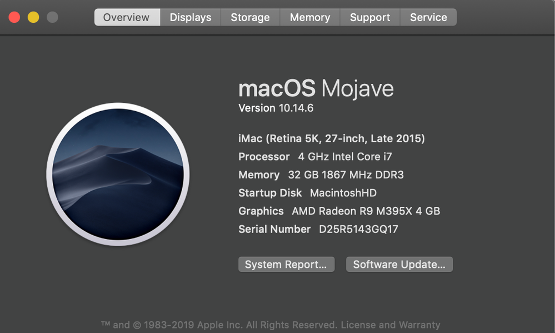Click the Startup Disk label
The width and height of the screenshot is (555, 333).
tap(269, 193)
